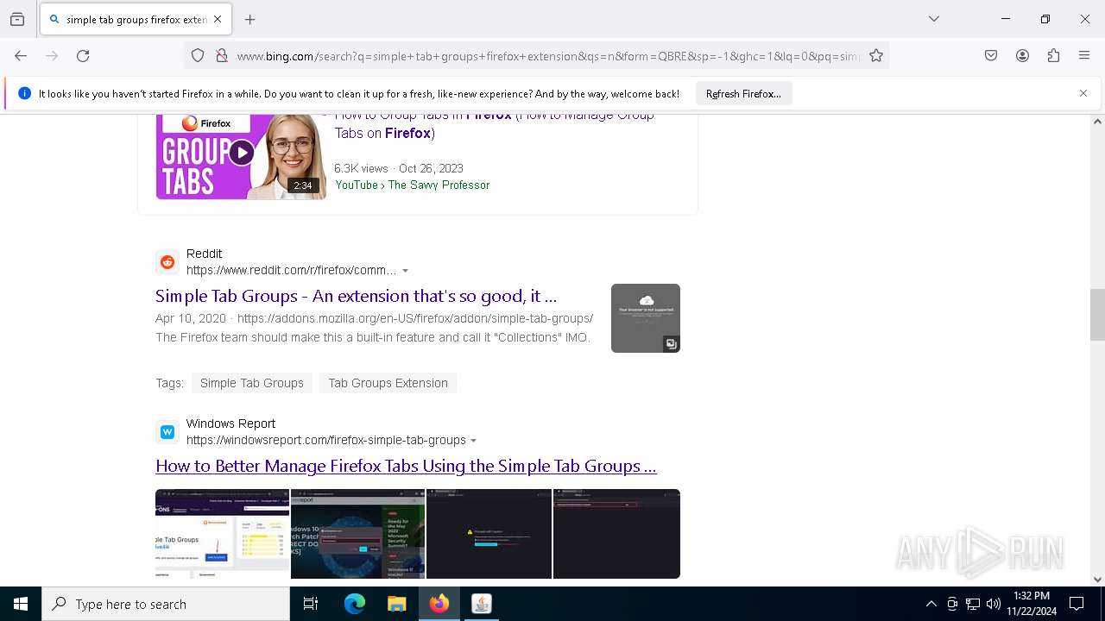
Task: Click the scrollbar up arrow
Action: click(1097, 122)
